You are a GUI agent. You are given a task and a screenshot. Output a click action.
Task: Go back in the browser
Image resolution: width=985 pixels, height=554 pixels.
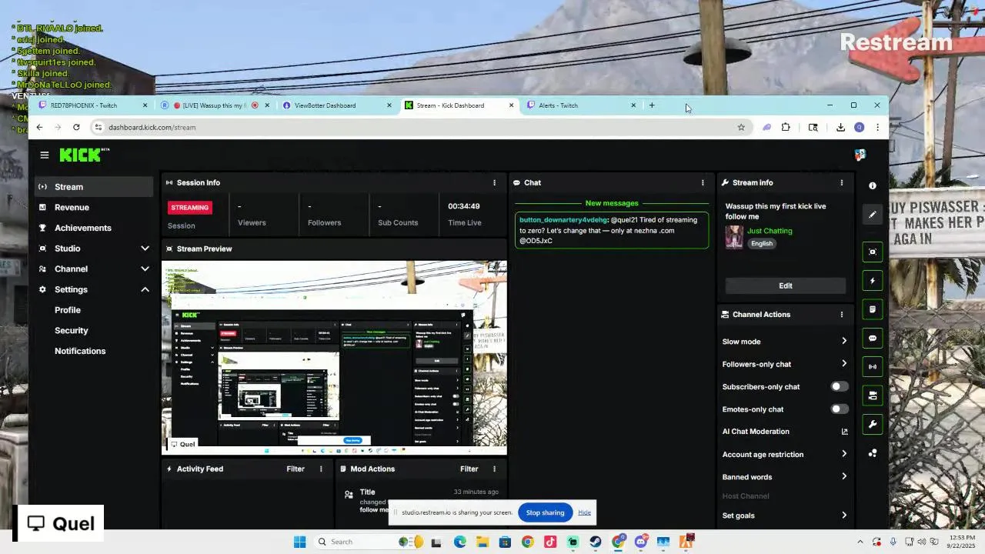tap(39, 128)
